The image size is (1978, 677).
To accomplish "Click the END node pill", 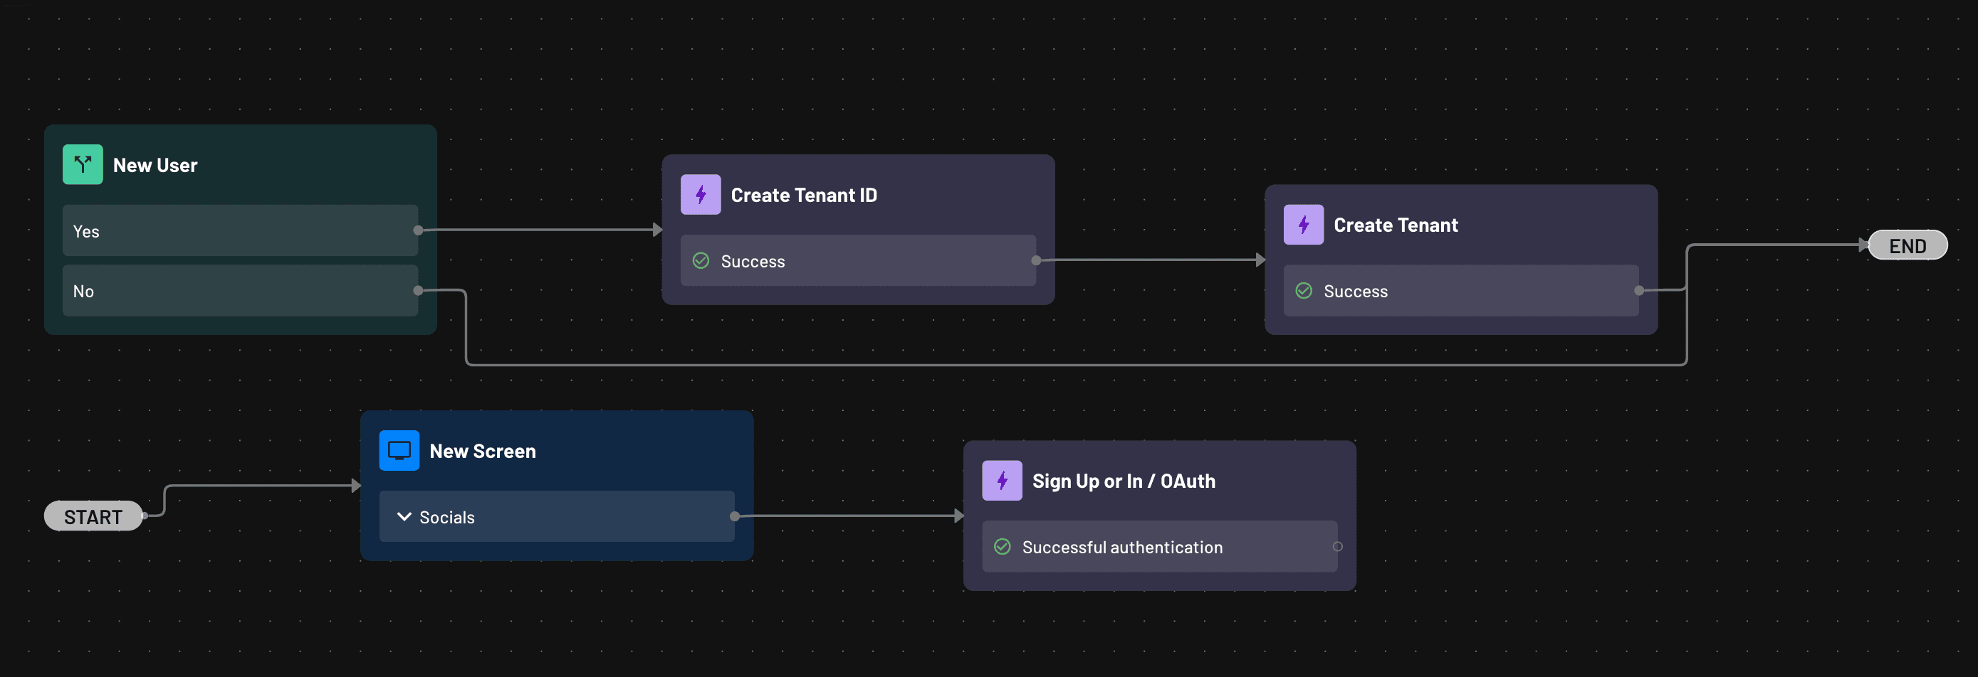I will click(1908, 245).
